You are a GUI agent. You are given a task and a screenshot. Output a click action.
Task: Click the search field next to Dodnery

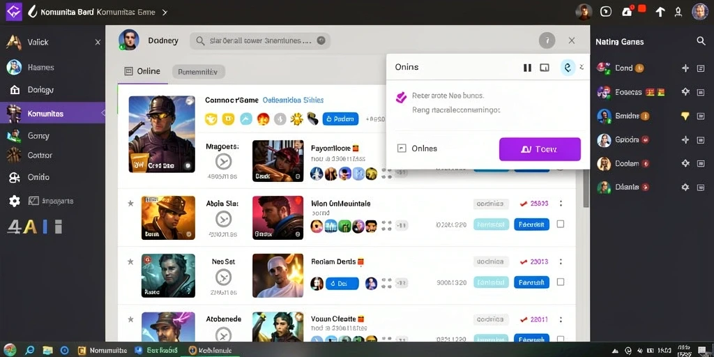coord(259,40)
